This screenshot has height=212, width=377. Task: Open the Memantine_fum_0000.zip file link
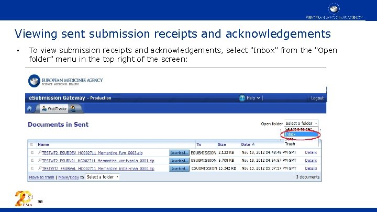coord(92,153)
